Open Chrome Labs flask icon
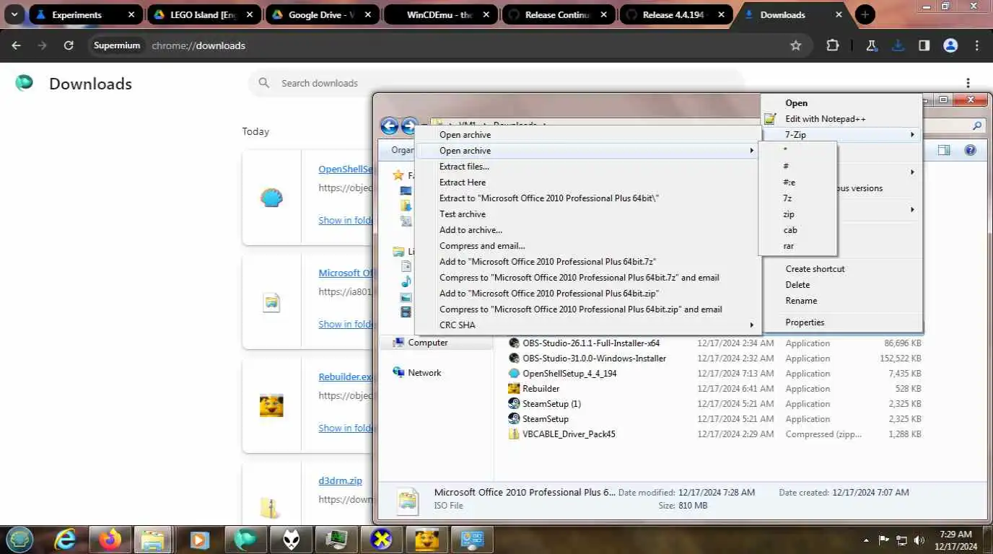The width and height of the screenshot is (993, 554). (x=872, y=45)
